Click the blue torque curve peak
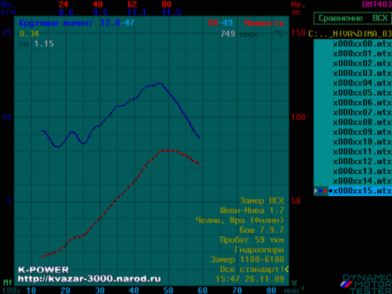Image resolution: width=392 pixels, height=294 pixels. coord(160,83)
